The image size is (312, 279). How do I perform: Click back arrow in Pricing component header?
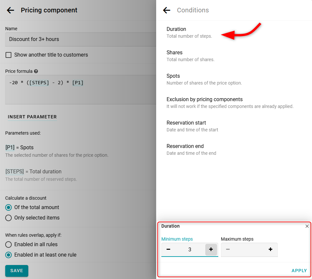tap(10, 10)
